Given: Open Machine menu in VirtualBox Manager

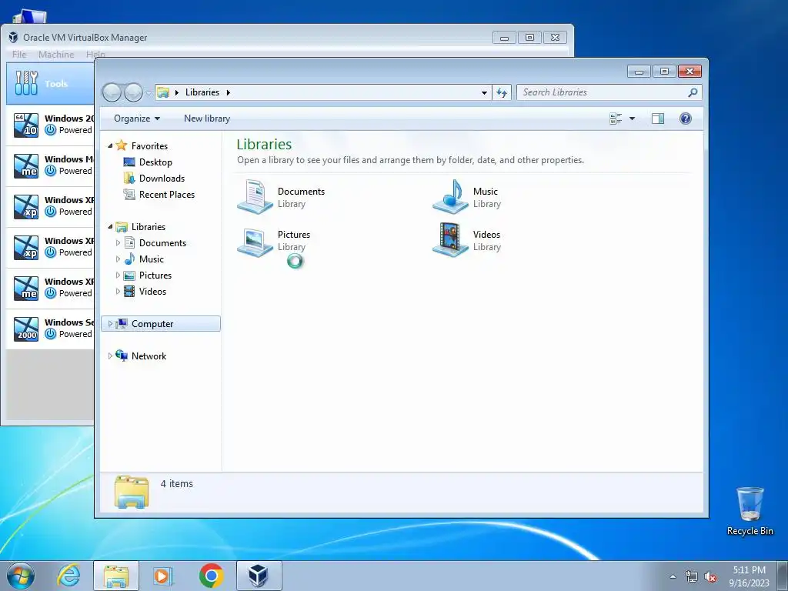Looking at the screenshot, I should coord(56,55).
